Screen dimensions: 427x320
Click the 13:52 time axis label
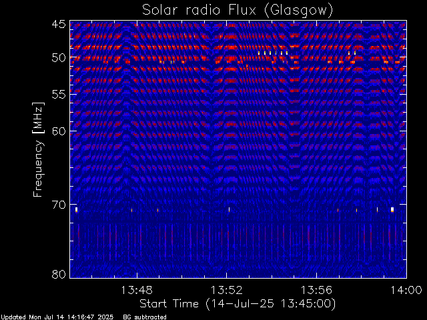pyautogui.click(x=227, y=290)
